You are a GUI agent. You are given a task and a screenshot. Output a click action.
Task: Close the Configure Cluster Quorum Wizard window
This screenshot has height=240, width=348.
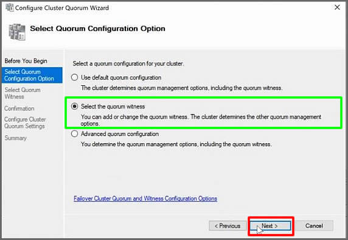pyautogui.click(x=337, y=7)
